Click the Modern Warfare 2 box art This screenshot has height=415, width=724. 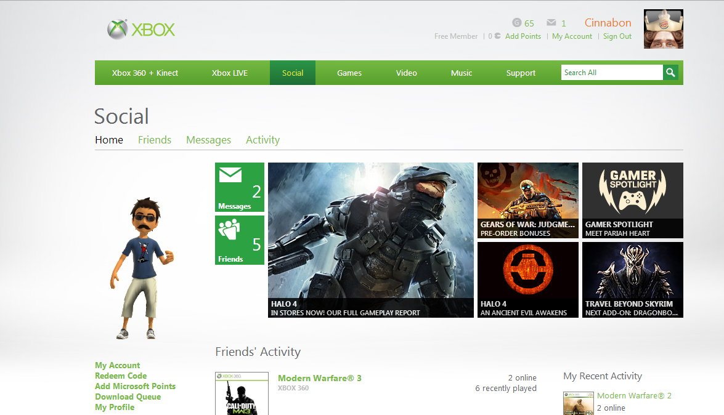click(x=579, y=403)
